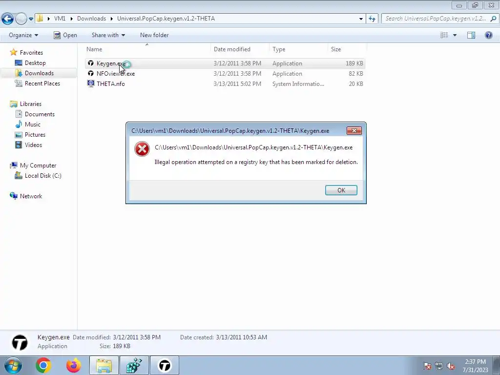Launch Google Chrome from the taskbar
Screen dimensions: 500x375
pos(43,365)
